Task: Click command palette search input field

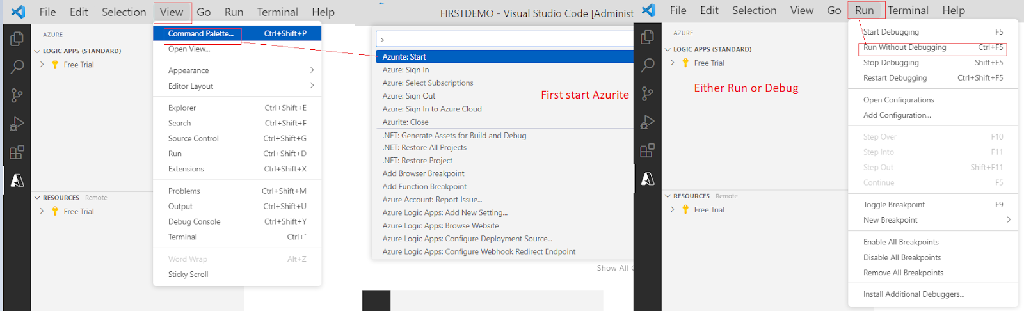Action: [x=504, y=39]
